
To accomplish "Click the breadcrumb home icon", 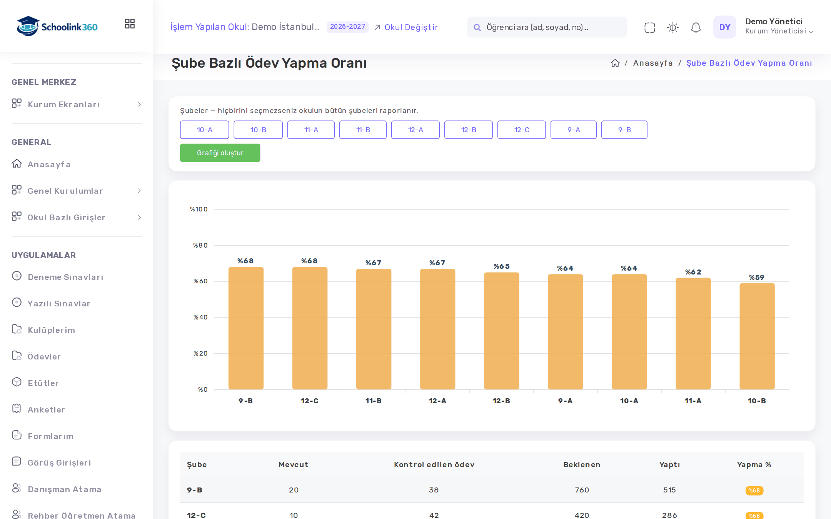I will tap(615, 63).
